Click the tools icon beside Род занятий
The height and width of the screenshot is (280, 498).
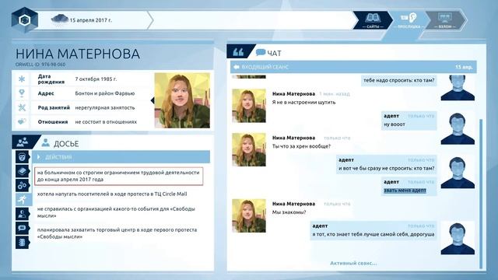point(22,107)
